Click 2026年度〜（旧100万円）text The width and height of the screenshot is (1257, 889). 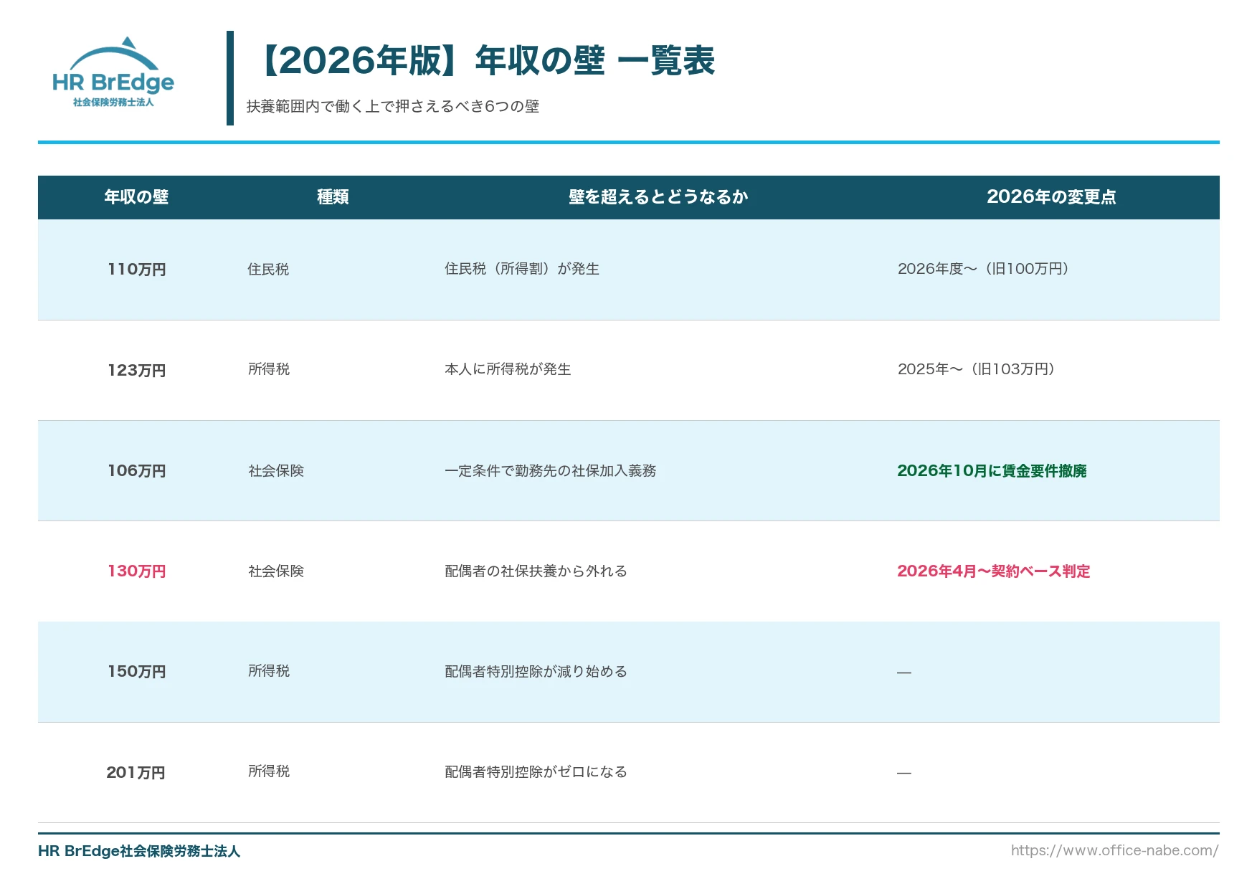pyautogui.click(x=985, y=269)
